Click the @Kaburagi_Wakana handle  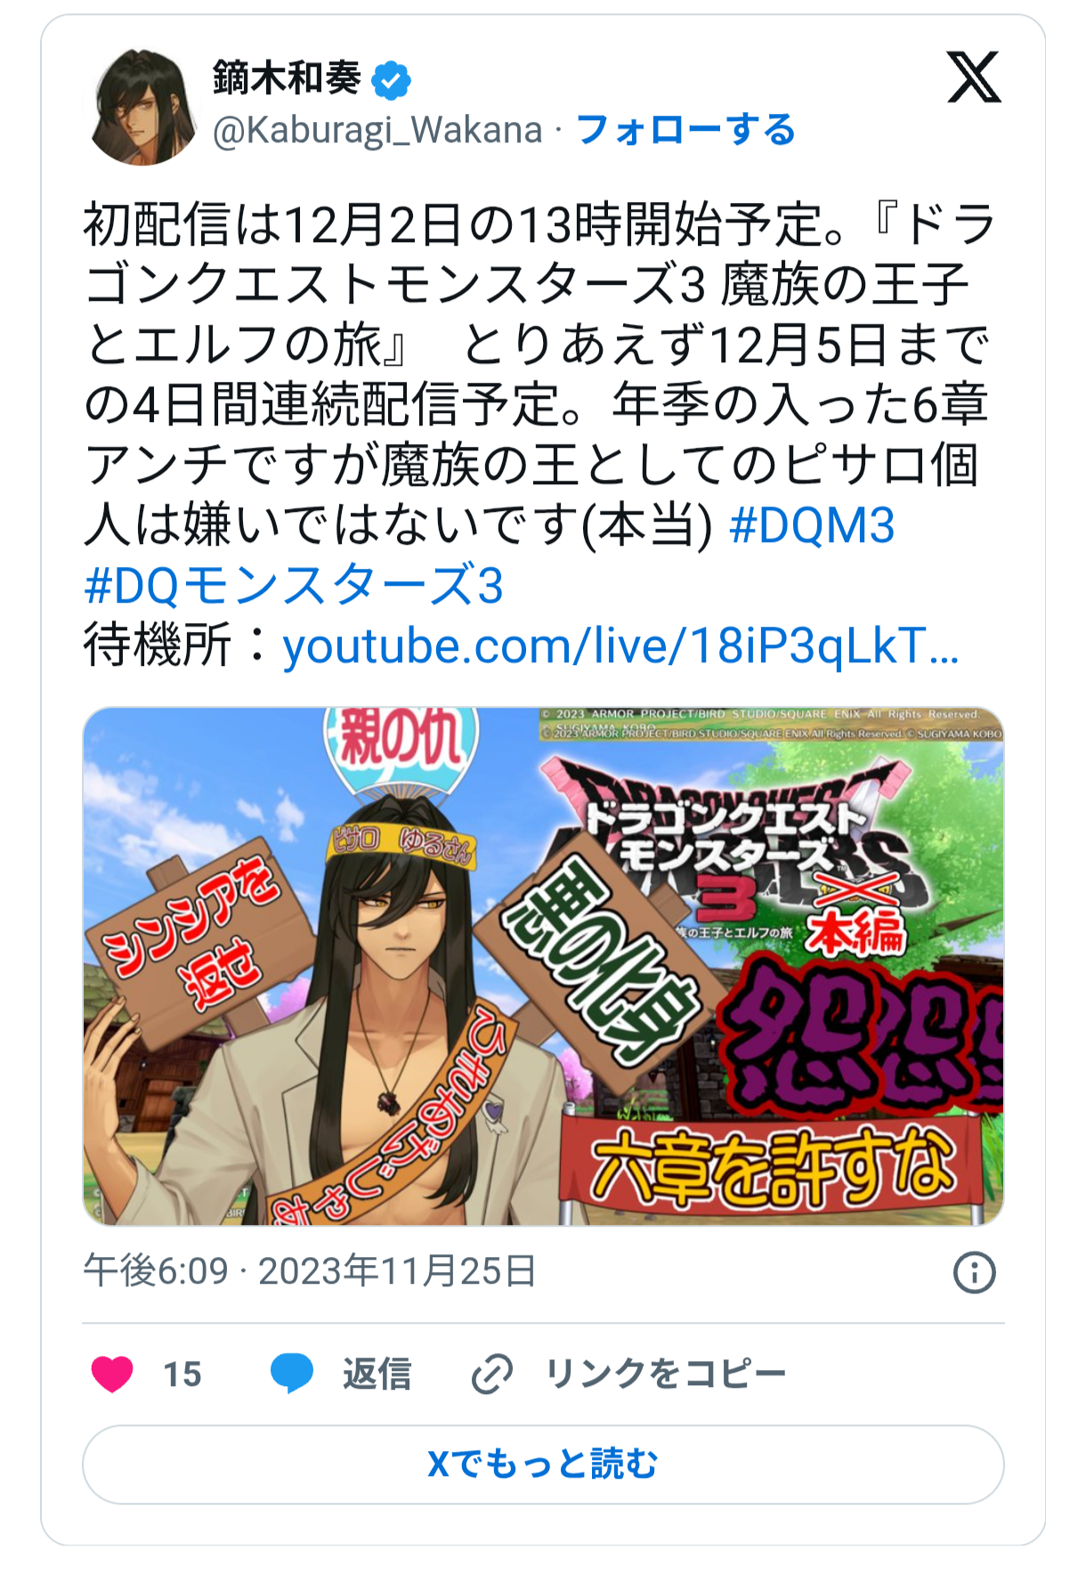tap(377, 130)
